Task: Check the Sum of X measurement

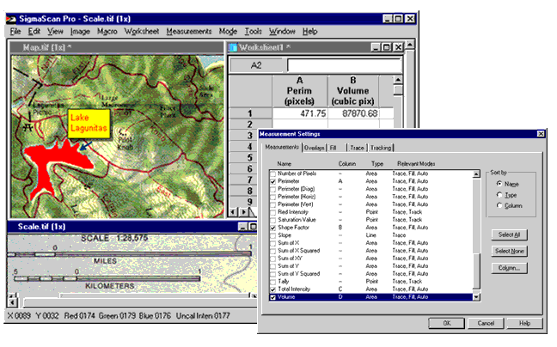Action: [x=272, y=243]
